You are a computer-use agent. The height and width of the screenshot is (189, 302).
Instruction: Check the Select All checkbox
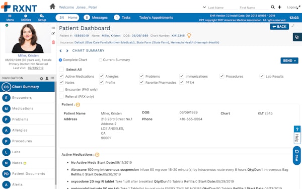[61, 69]
